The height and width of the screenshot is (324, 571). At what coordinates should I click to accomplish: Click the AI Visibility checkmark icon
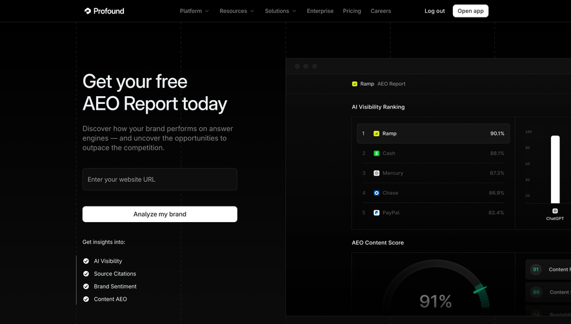coord(86,261)
